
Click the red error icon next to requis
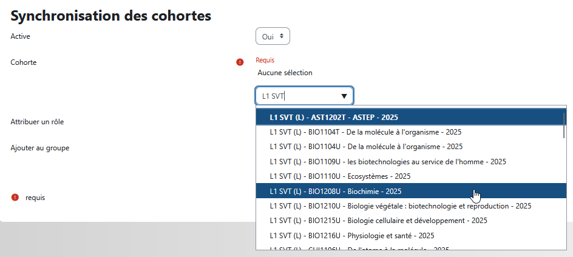pyautogui.click(x=15, y=198)
